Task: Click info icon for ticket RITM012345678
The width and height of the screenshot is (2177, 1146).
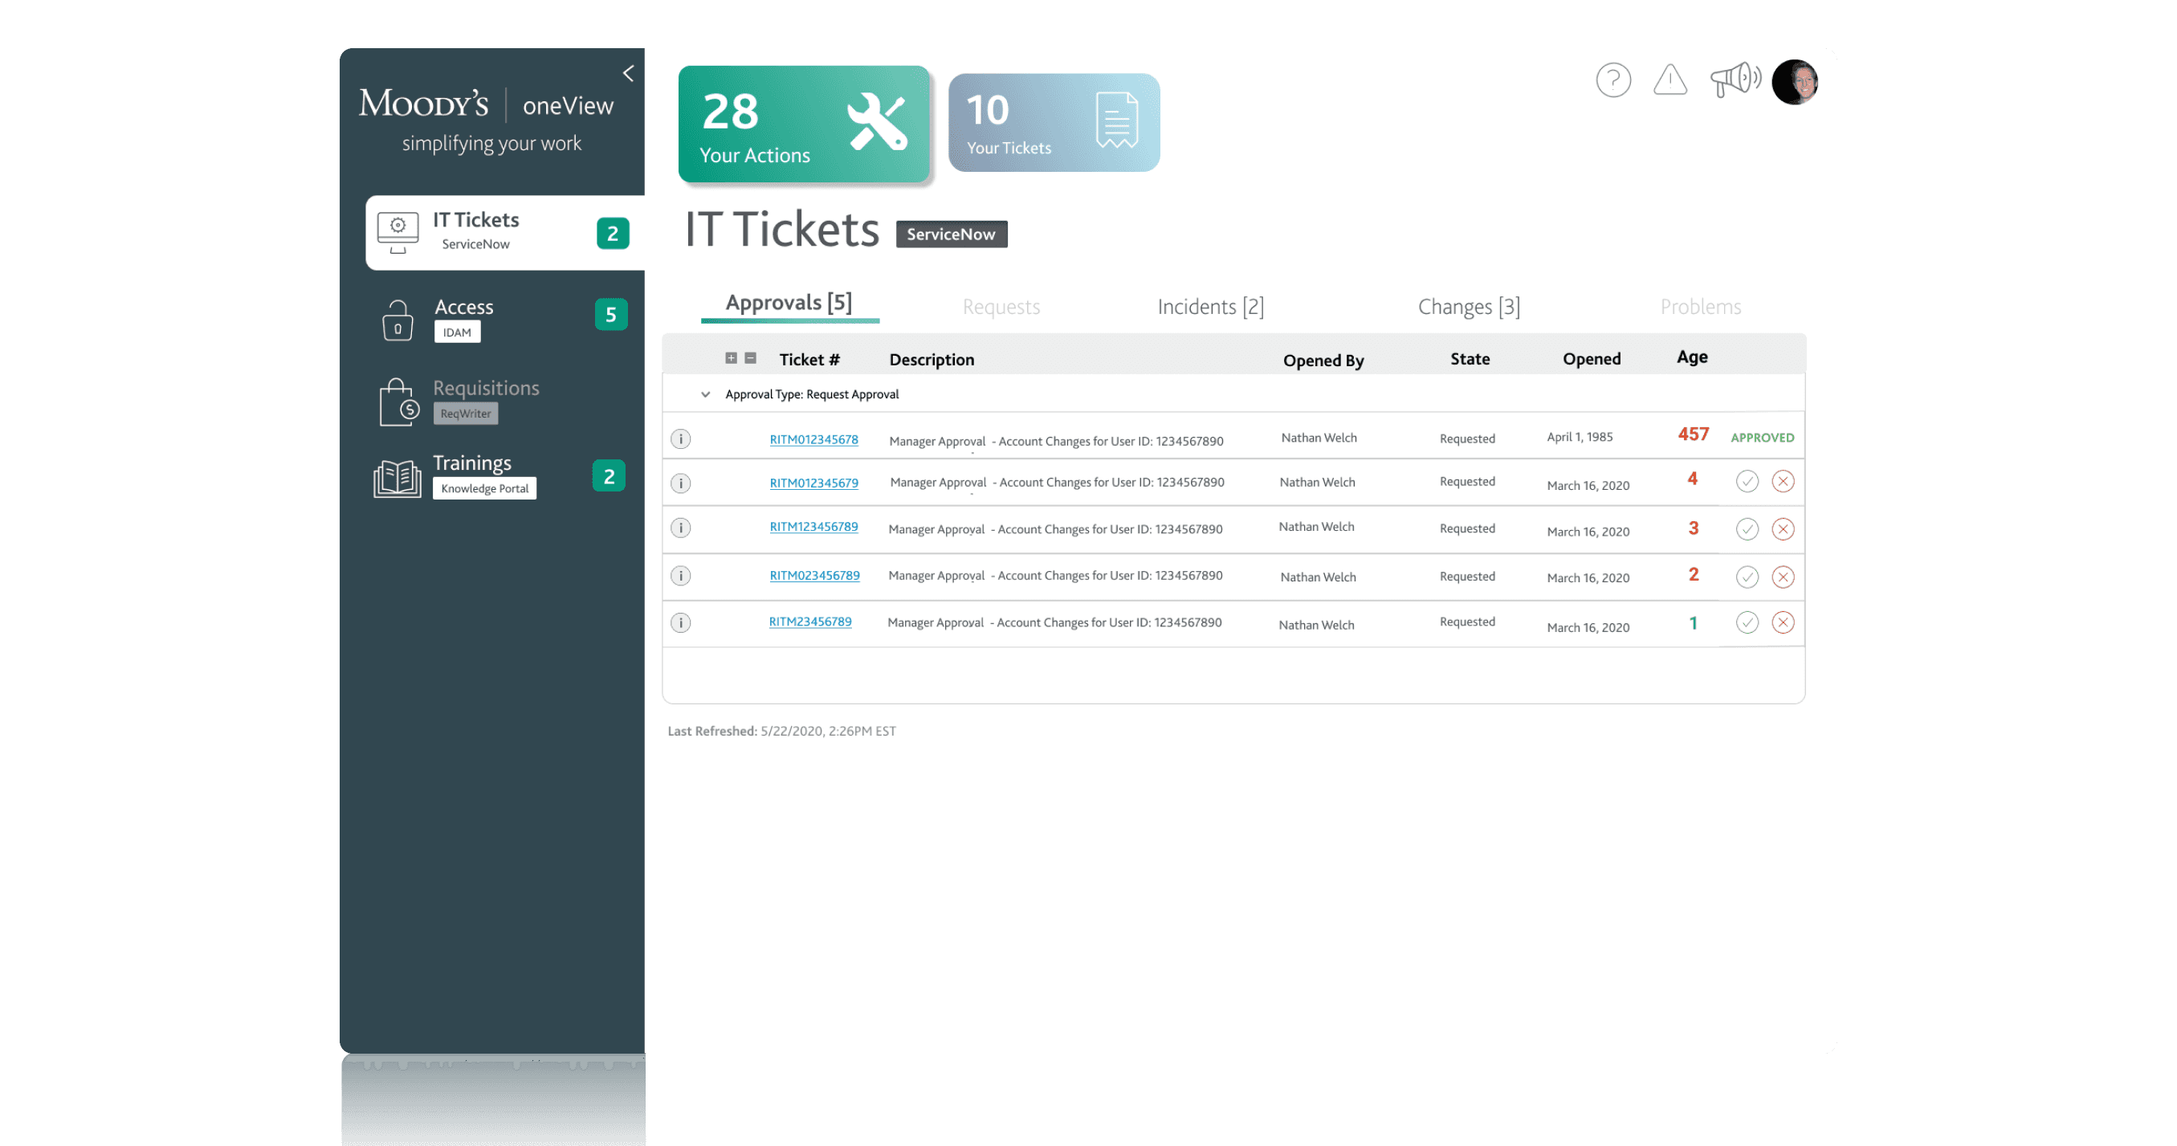Action: [x=680, y=438]
